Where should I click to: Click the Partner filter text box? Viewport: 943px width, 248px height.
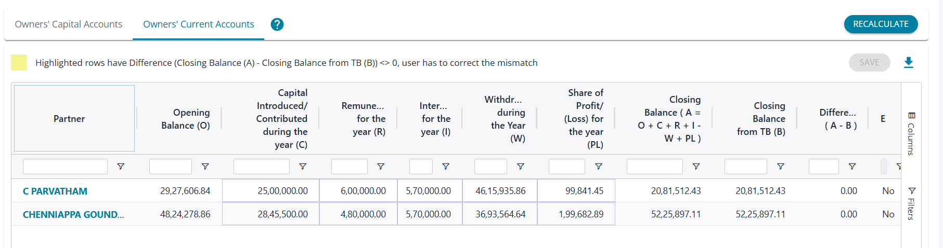65,167
